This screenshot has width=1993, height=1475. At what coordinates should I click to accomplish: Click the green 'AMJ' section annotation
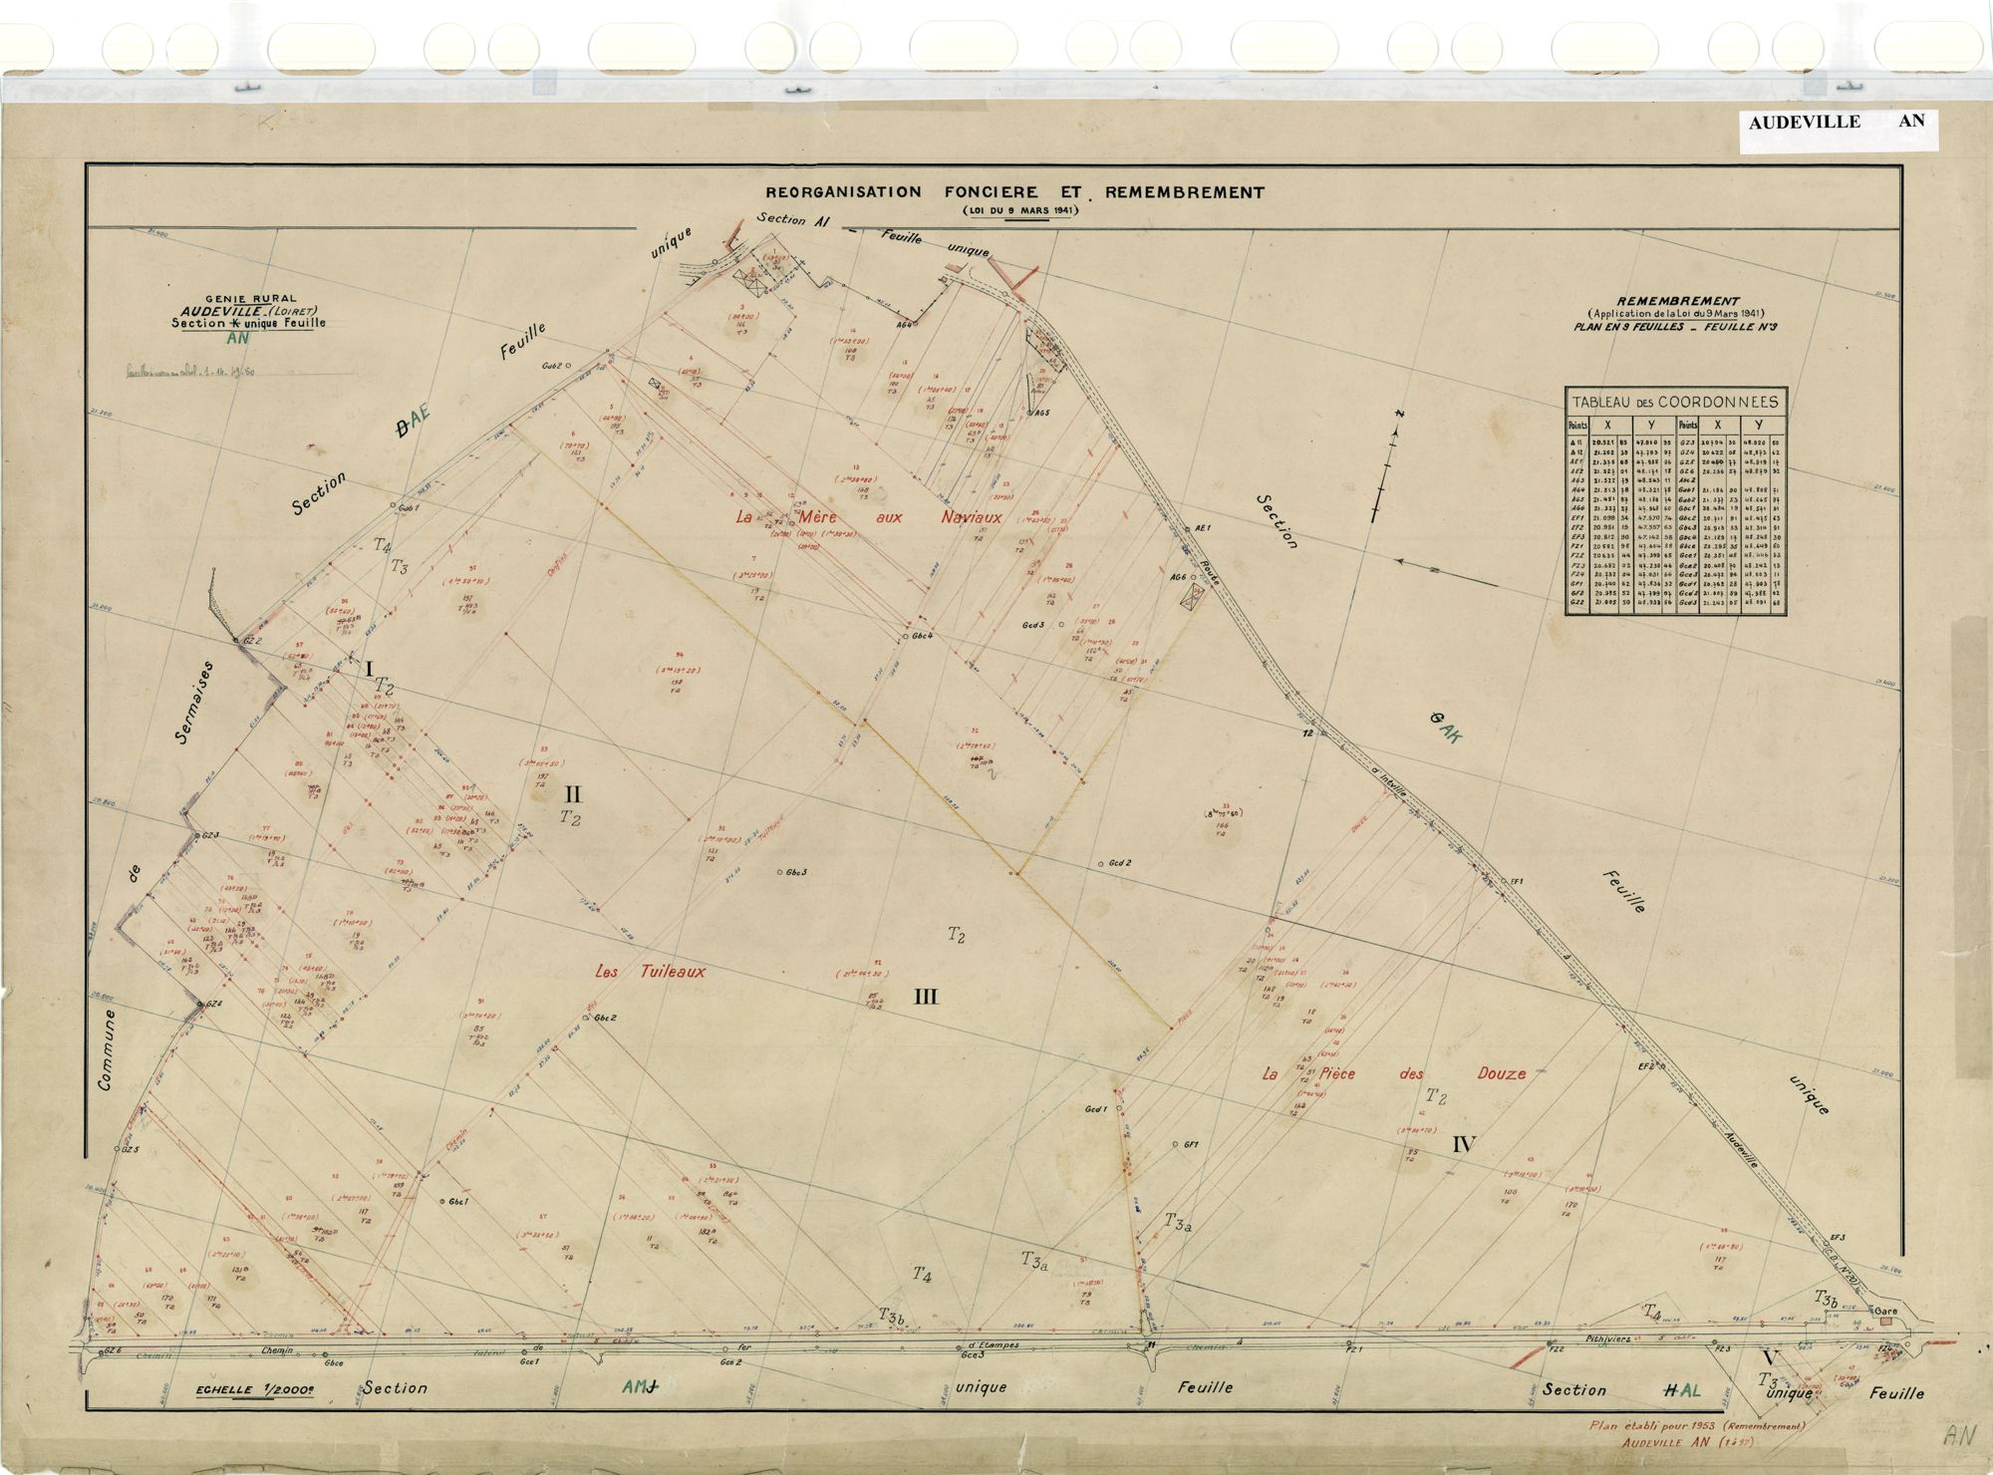pyautogui.click(x=643, y=1386)
